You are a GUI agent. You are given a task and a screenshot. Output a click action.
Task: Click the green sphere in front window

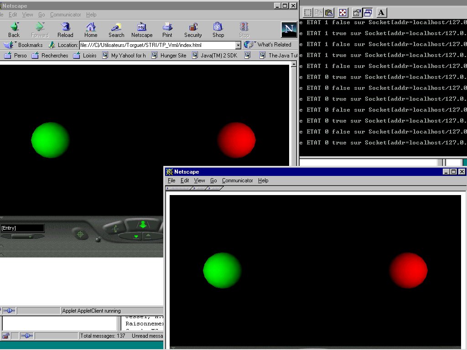tap(222, 270)
